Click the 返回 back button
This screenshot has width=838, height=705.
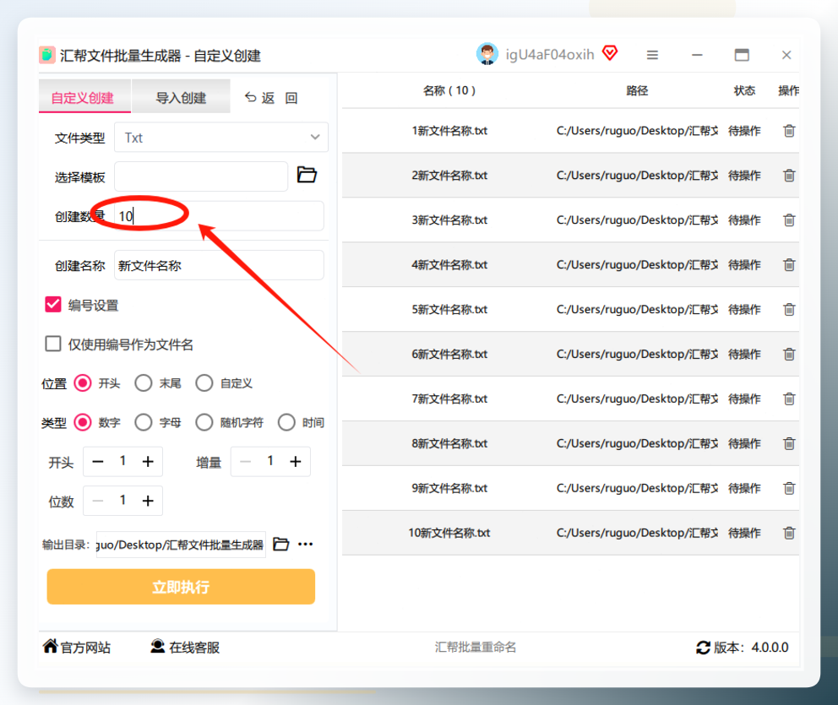pos(270,98)
